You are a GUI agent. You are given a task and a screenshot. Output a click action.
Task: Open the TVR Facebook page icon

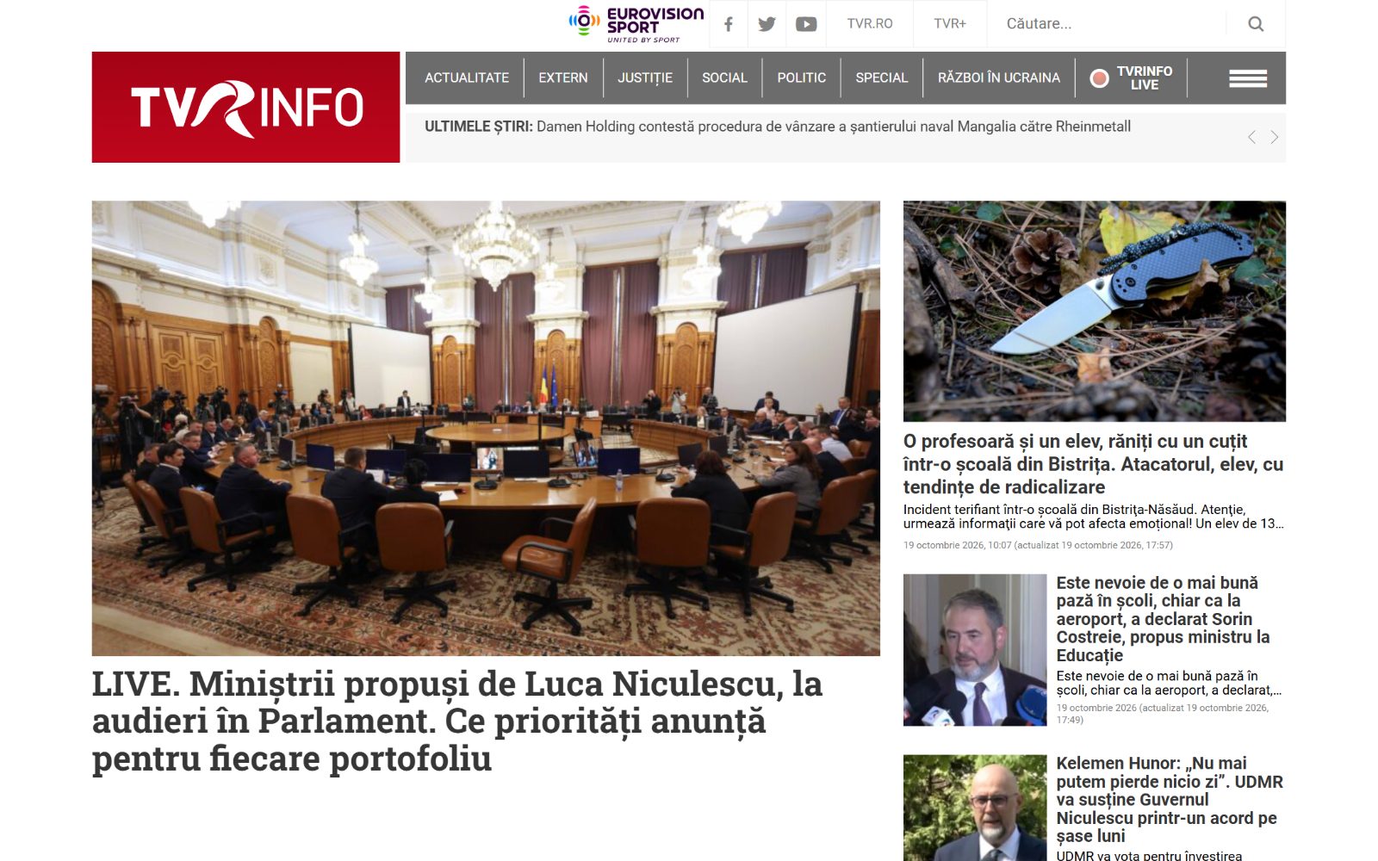point(729,24)
